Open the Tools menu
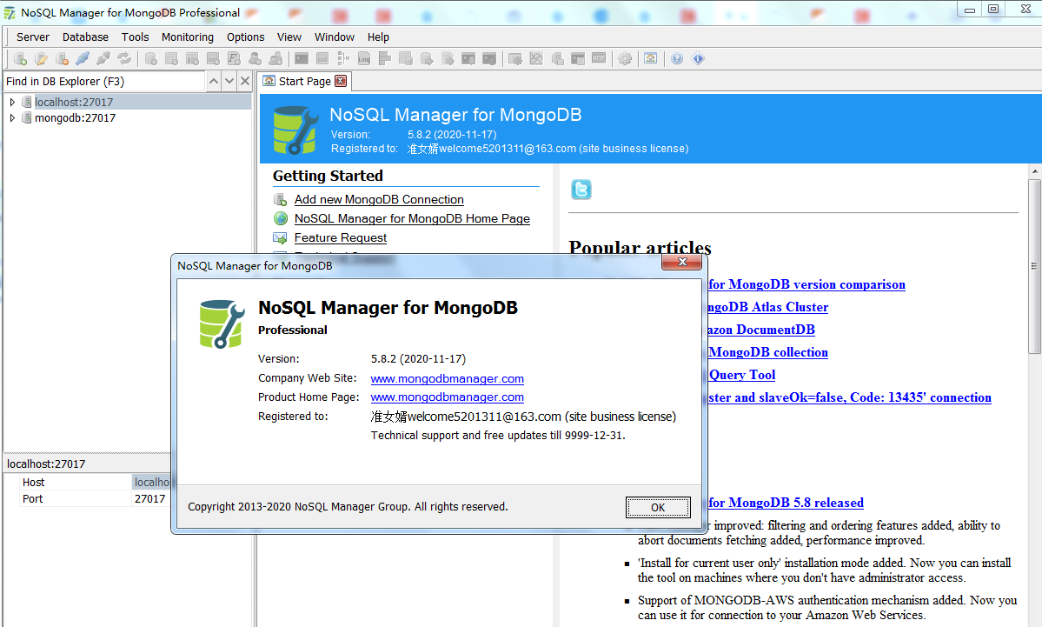The height and width of the screenshot is (627, 1042). [135, 37]
